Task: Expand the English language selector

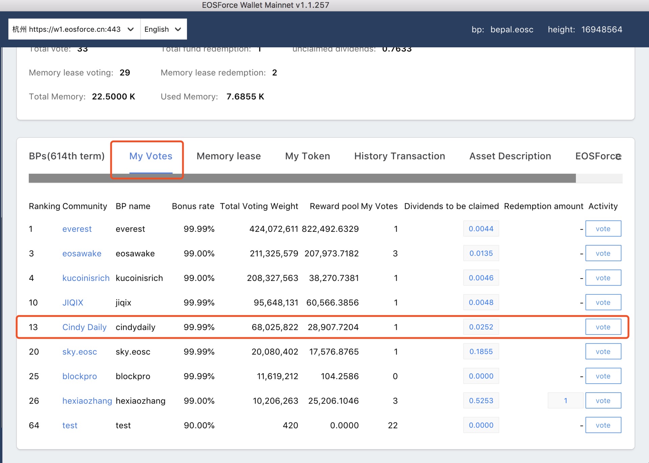Action: [x=164, y=29]
